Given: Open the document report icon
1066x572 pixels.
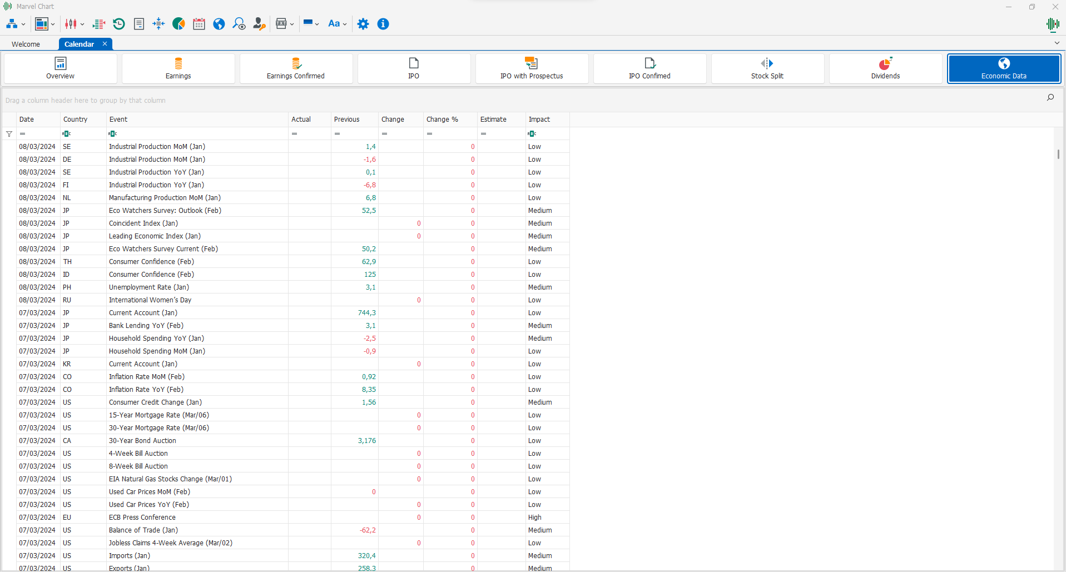Looking at the screenshot, I should (139, 24).
